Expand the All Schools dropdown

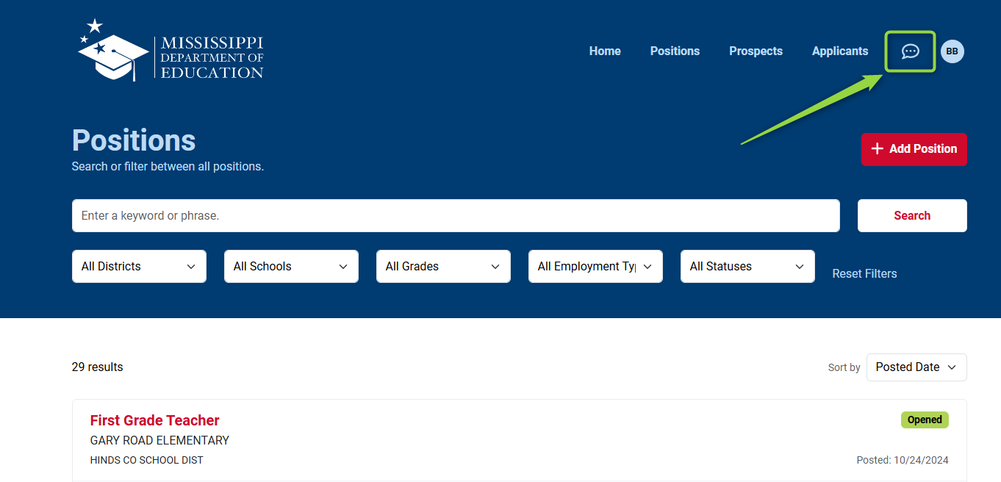[291, 267]
